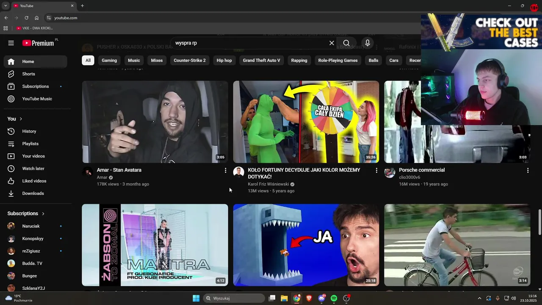The image size is (542, 305).
Task: Open YouTube Music from the sidebar
Action: point(36,99)
